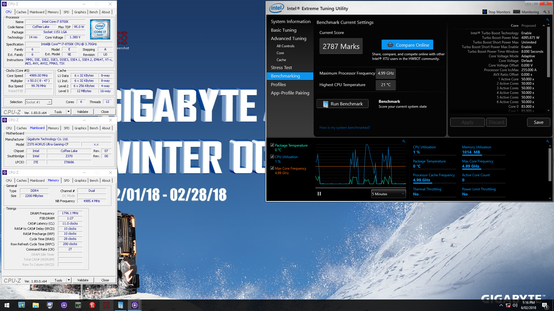This screenshot has width=554, height=311.
Task: Click the Intel logo in XTU header
Action: coord(276,8)
